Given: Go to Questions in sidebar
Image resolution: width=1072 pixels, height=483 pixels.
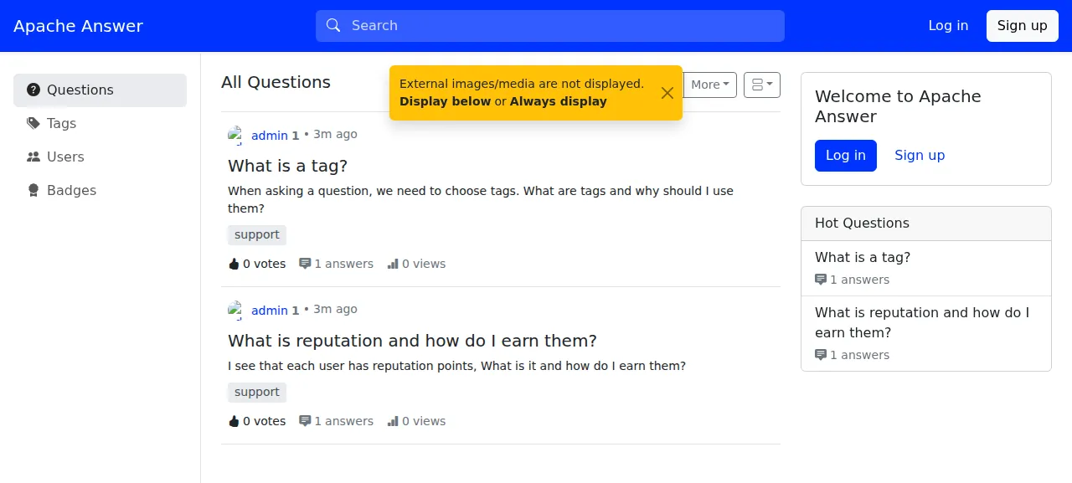Looking at the screenshot, I should [100, 90].
